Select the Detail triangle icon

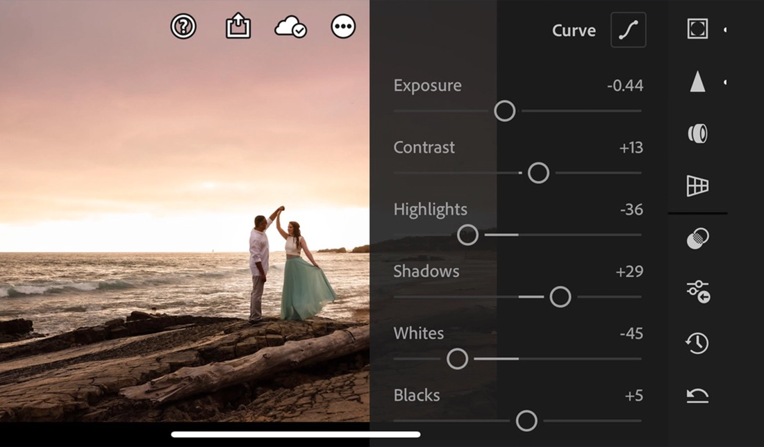pyautogui.click(x=697, y=82)
